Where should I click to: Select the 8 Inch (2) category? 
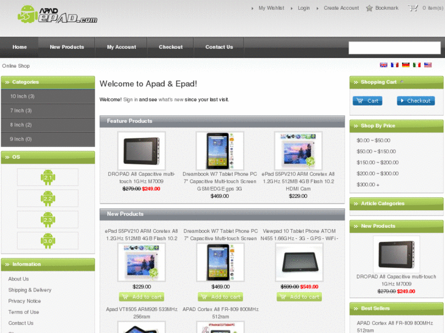[48, 125]
